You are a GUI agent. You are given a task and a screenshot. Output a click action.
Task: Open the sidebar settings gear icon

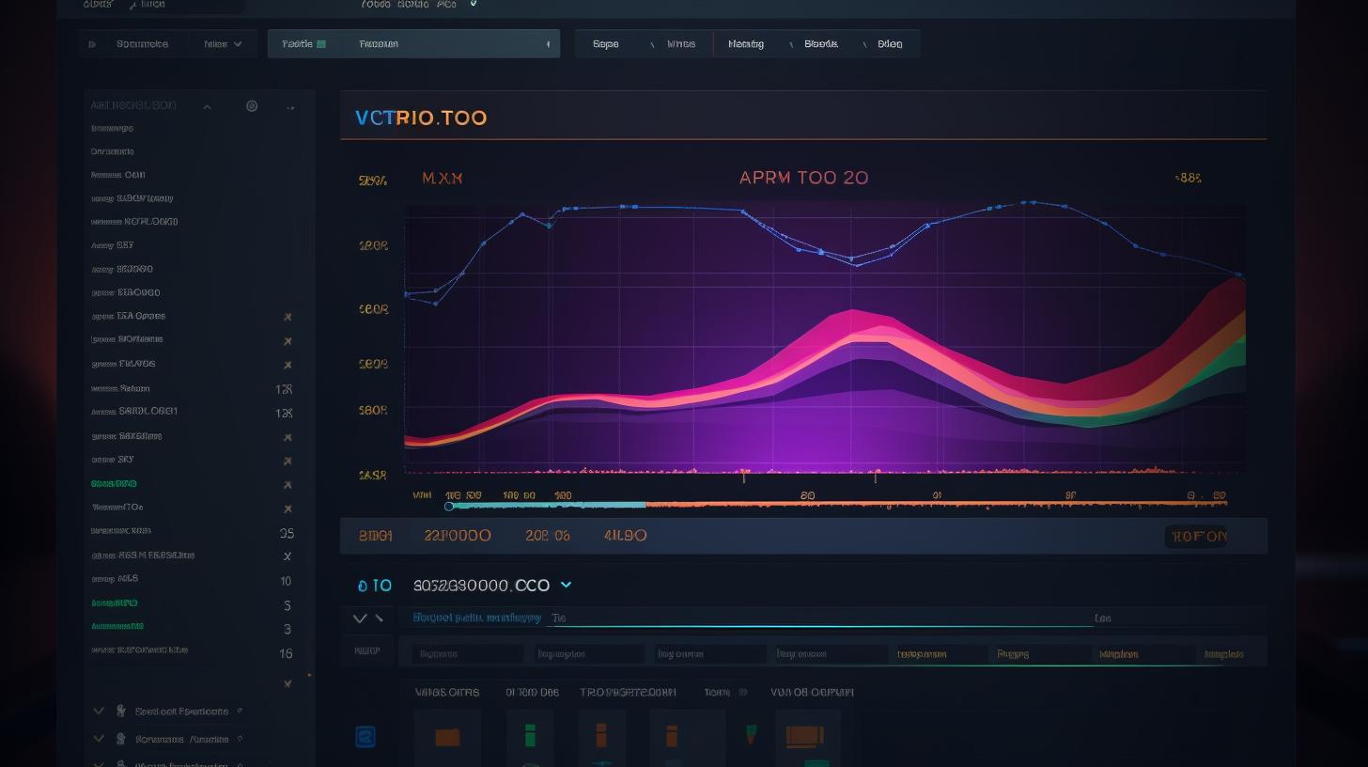tap(252, 106)
